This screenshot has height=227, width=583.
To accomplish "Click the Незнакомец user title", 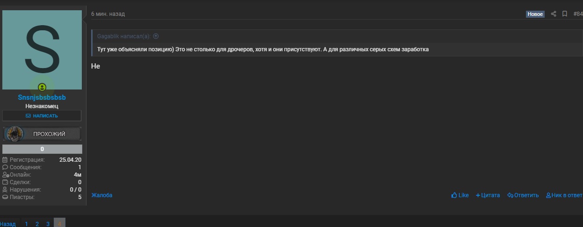I will (42, 106).
